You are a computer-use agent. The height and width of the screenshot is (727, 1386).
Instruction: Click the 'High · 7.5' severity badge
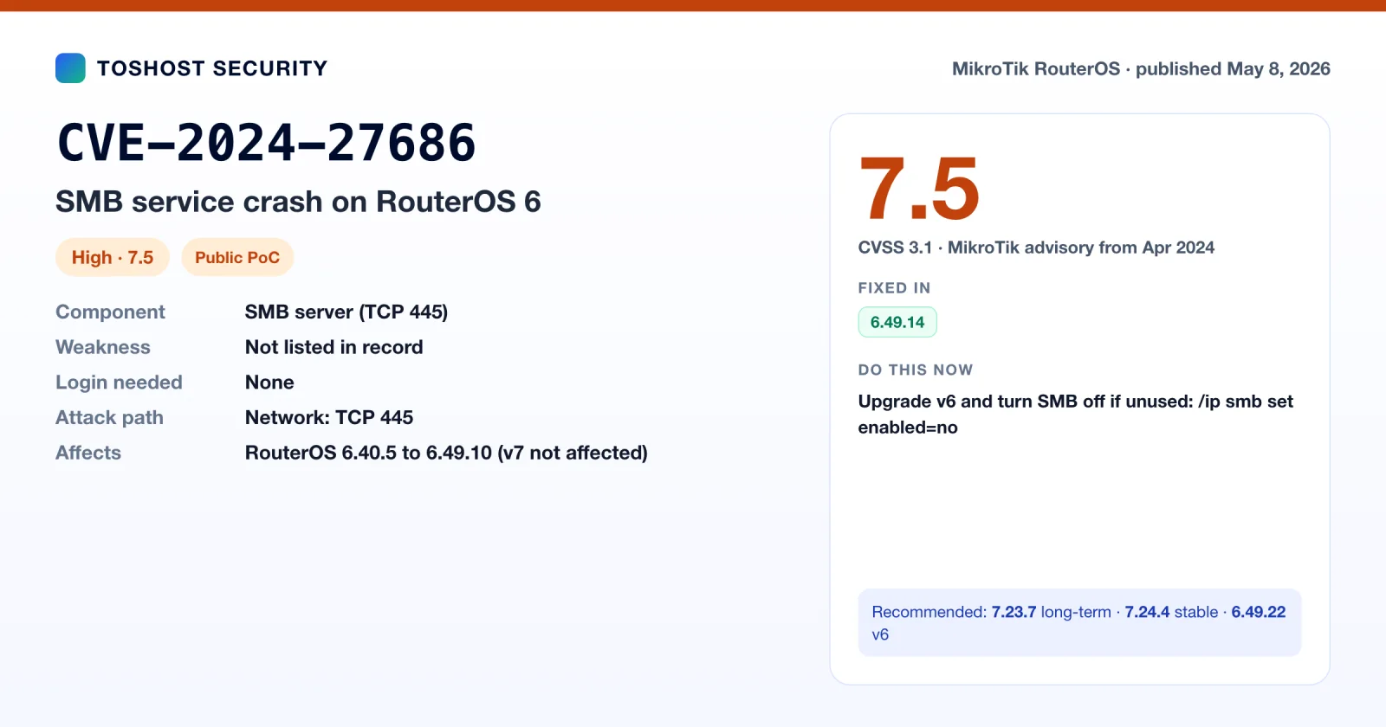point(113,257)
